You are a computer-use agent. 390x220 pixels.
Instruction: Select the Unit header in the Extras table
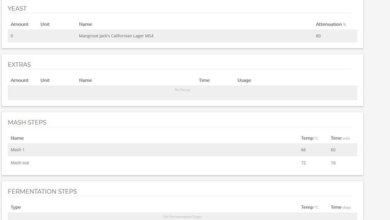click(x=45, y=80)
